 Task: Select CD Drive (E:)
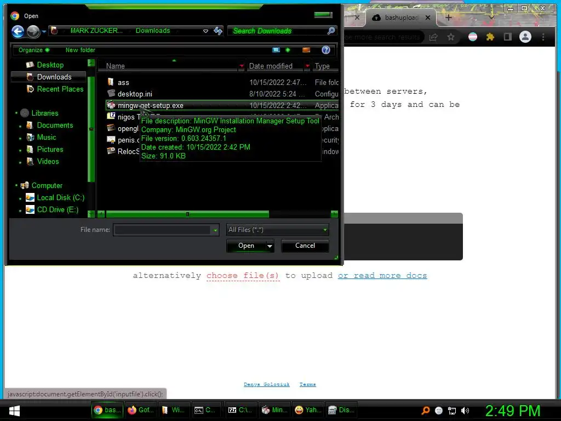click(x=57, y=210)
